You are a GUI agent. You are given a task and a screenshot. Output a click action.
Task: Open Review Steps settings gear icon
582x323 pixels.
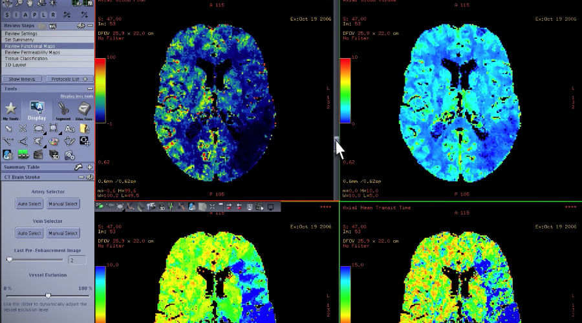pos(81,26)
